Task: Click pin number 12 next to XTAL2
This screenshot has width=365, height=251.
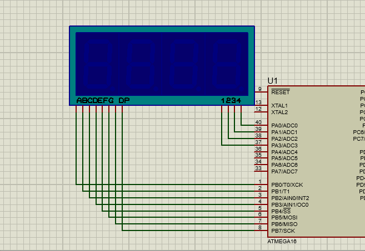Action: tap(258, 109)
